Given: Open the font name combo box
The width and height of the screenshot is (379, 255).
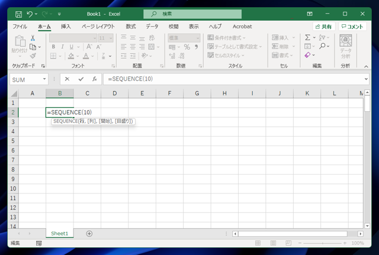Looking at the screenshot, I should [x=73, y=38].
